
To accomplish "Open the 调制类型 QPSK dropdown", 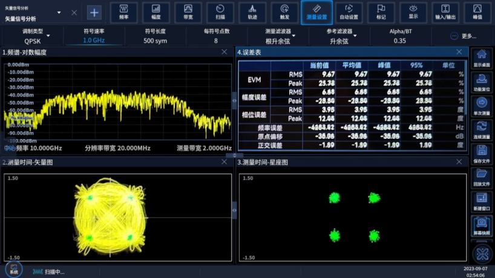I will point(33,36).
